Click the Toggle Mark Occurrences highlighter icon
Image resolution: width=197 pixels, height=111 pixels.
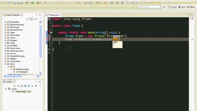(126, 3)
